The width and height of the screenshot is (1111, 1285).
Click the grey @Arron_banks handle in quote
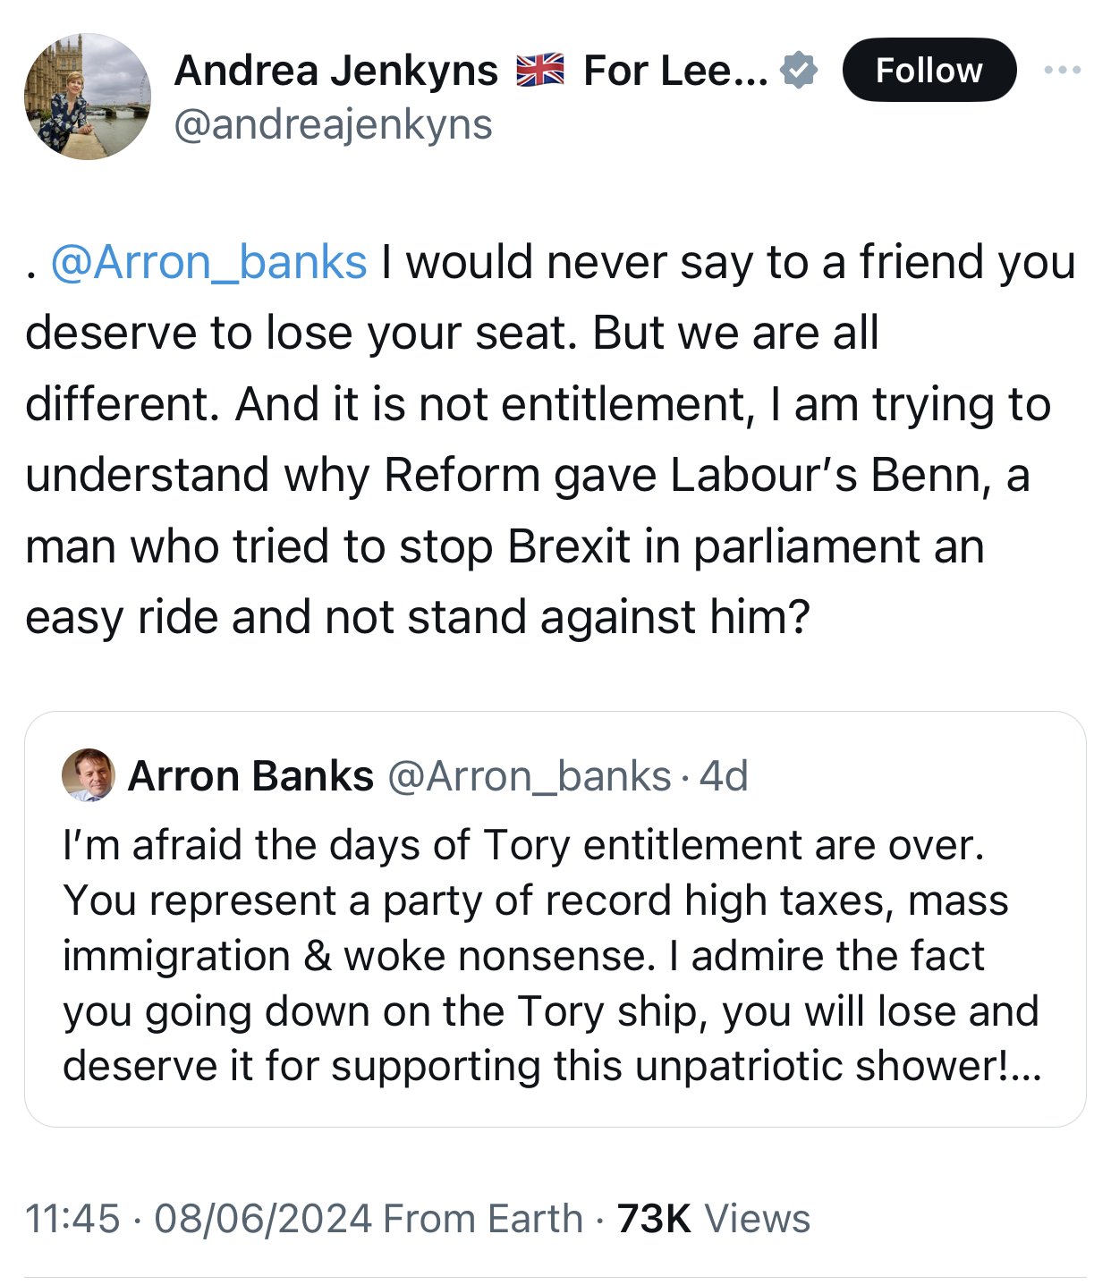(529, 776)
